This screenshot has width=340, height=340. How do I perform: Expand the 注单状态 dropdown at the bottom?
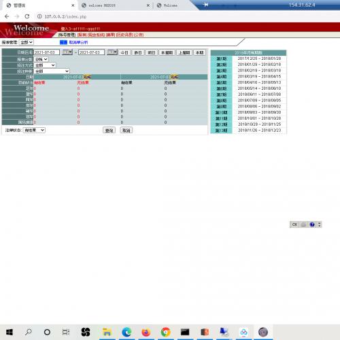(34, 130)
